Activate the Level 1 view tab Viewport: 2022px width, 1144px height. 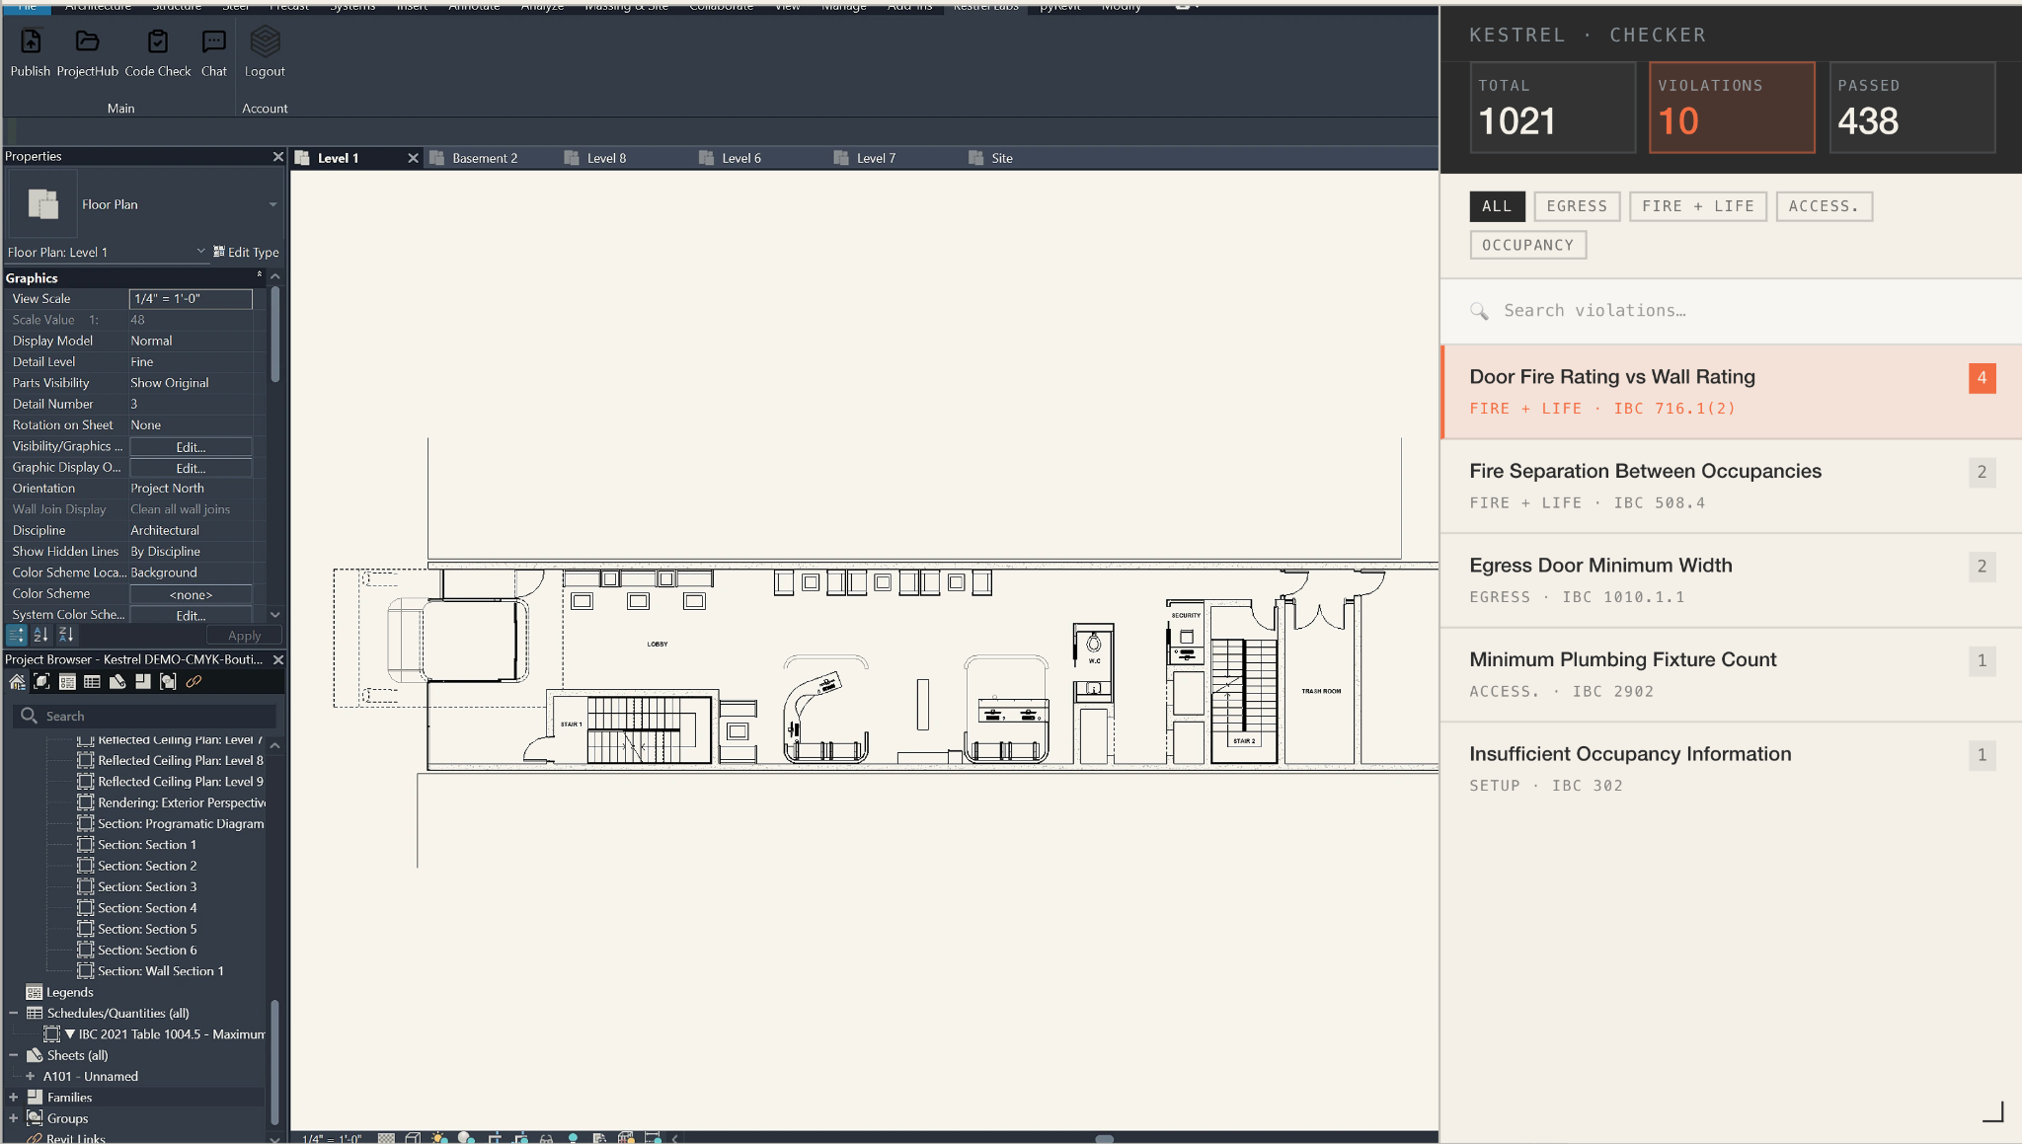pyautogui.click(x=338, y=158)
